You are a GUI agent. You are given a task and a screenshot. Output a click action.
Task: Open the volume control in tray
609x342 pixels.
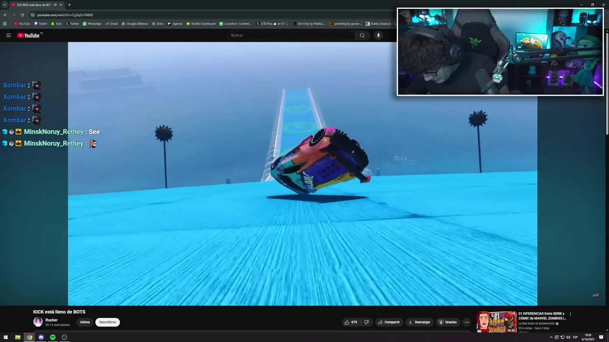pos(568,337)
